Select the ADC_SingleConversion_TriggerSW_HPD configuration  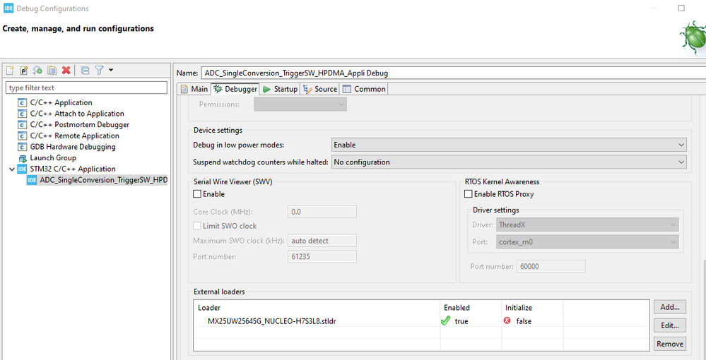tap(104, 180)
